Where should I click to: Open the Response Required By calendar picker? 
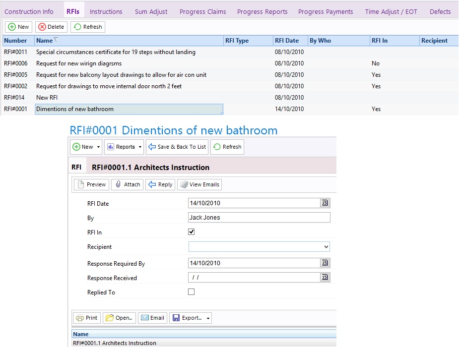click(325, 263)
